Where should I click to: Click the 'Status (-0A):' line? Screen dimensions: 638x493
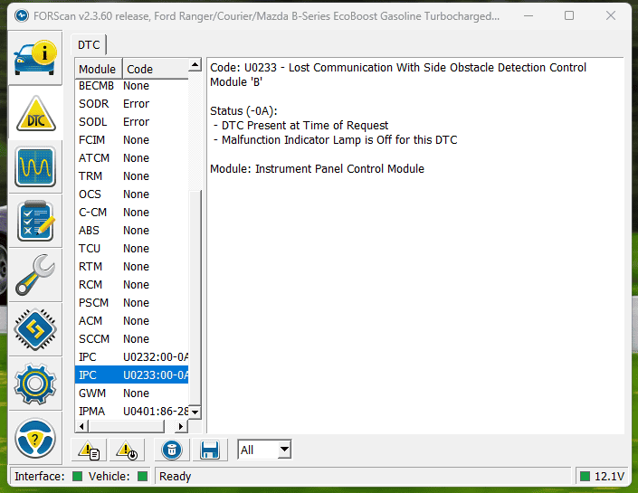(x=243, y=111)
